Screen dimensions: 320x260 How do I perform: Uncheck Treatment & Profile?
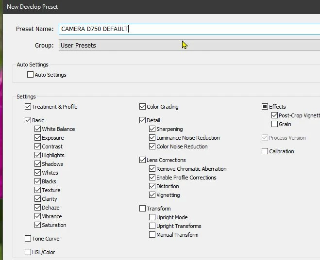click(x=28, y=106)
